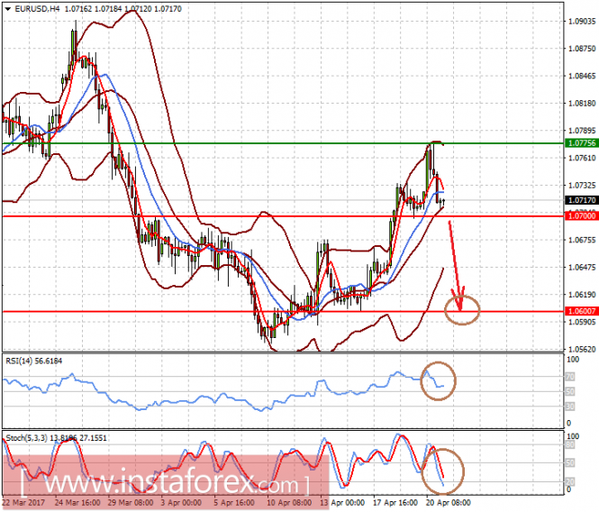
Task: Click the www.instaforex.com watermark link
Action: (165, 484)
